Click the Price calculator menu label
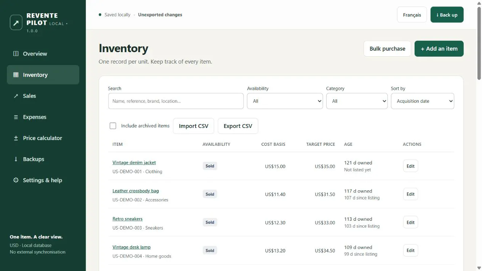 [42, 138]
